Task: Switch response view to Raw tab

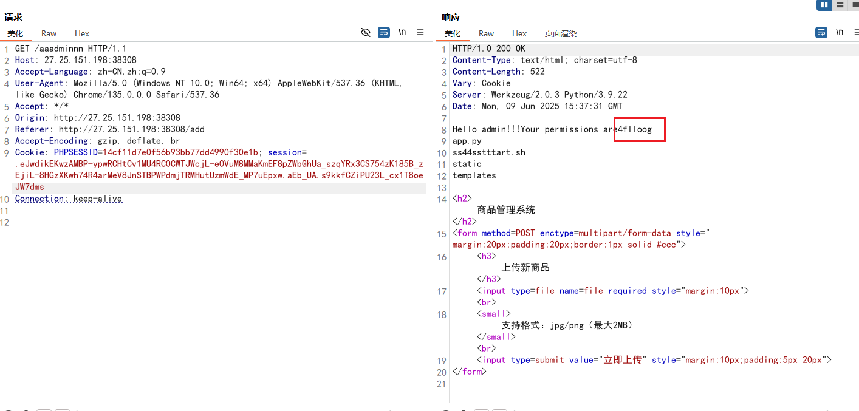Action: pos(487,33)
